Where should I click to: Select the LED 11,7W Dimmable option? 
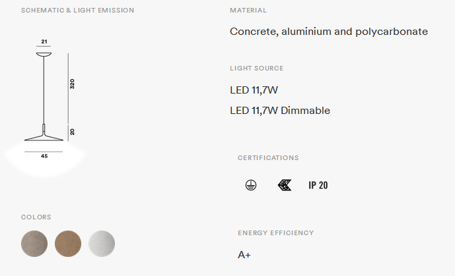tap(280, 111)
